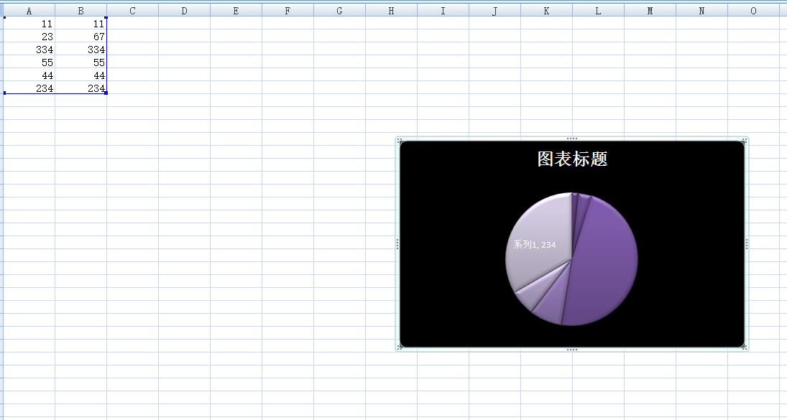Select column L header

tap(598, 11)
